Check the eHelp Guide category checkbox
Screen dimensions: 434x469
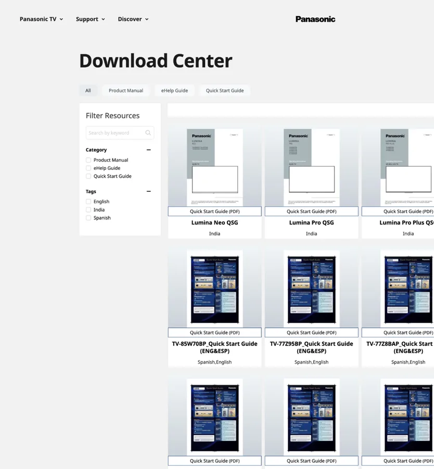point(88,168)
